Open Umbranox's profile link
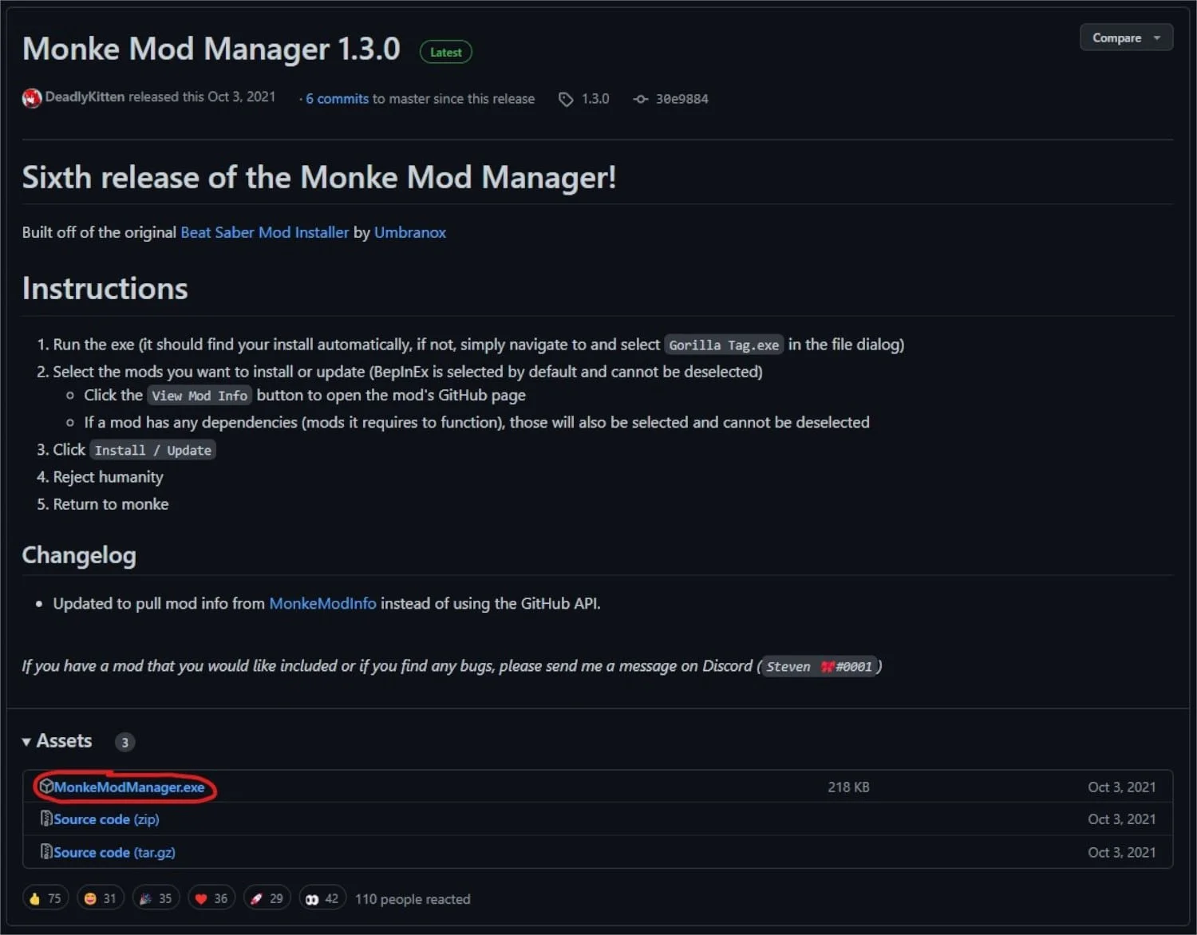This screenshot has height=935, width=1197. click(x=409, y=231)
